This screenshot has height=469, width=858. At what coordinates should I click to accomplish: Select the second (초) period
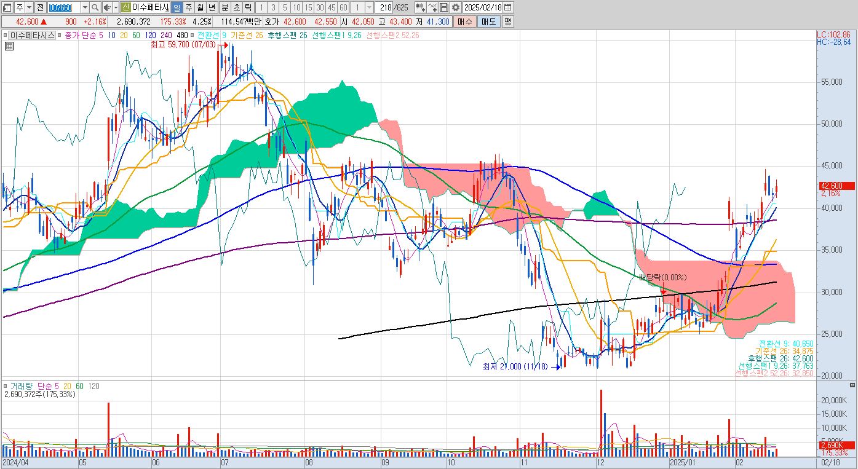(x=236, y=7)
